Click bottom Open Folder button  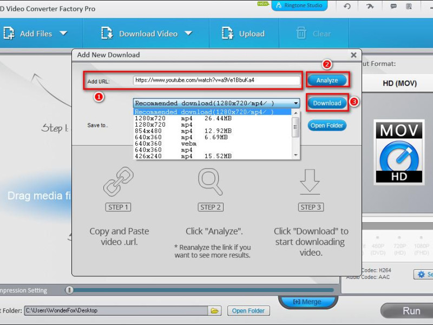click(248, 311)
